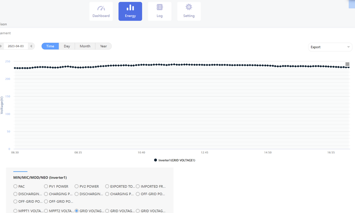This screenshot has height=213, width=355.
Task: Go to previous date arrow
Action: coord(1,46)
